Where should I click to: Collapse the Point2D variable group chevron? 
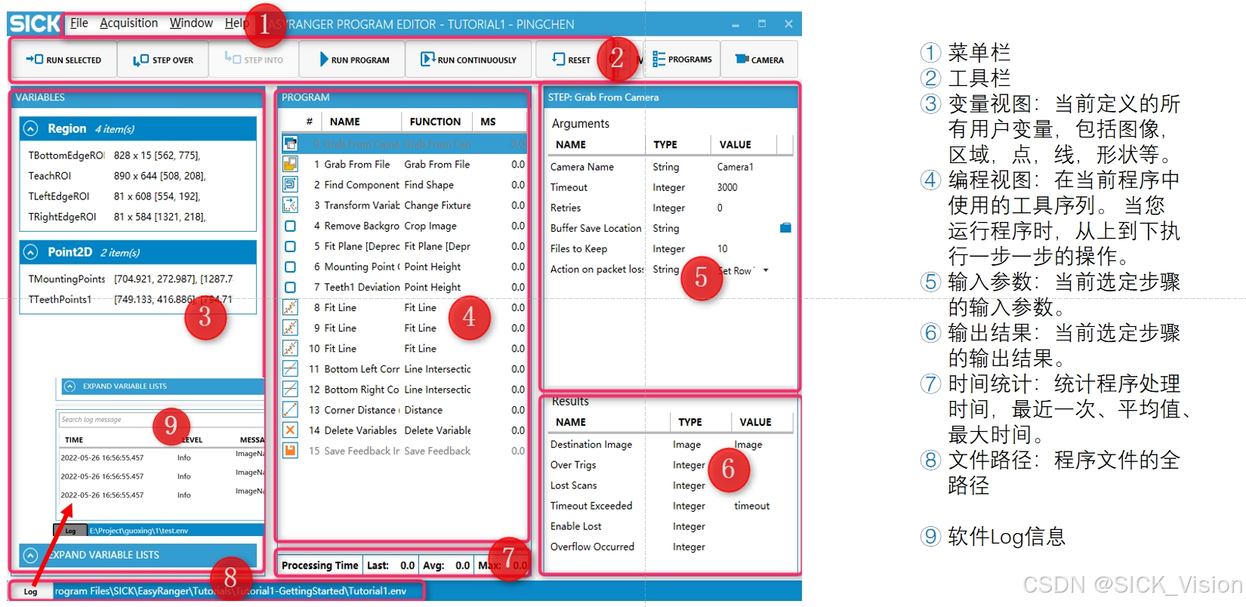coord(30,252)
